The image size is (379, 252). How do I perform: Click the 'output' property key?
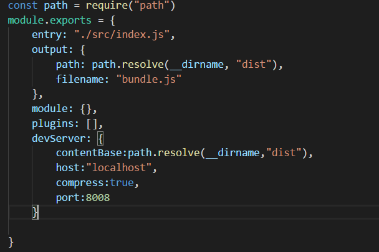point(50,50)
